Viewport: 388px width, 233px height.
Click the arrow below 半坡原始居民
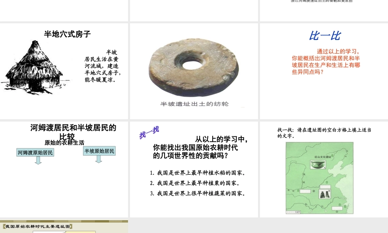[x=99, y=159]
